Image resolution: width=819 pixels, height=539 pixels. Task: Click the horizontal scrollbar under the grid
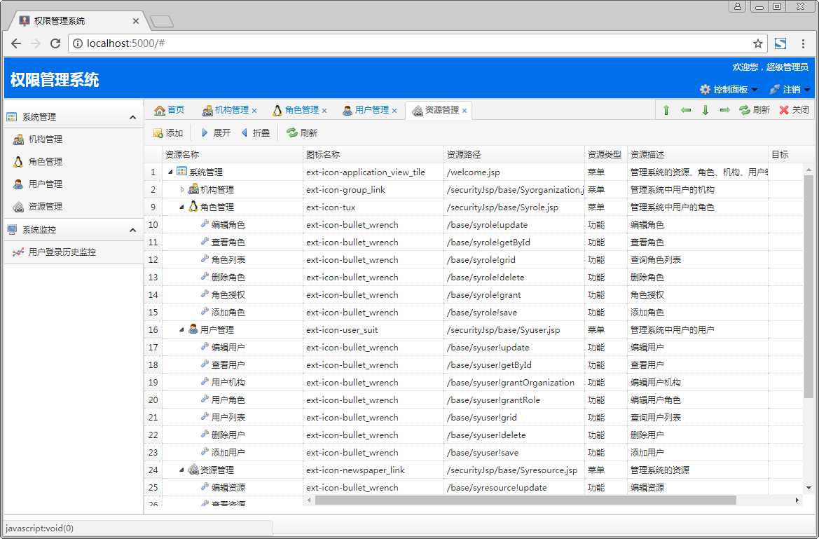[x=525, y=500]
